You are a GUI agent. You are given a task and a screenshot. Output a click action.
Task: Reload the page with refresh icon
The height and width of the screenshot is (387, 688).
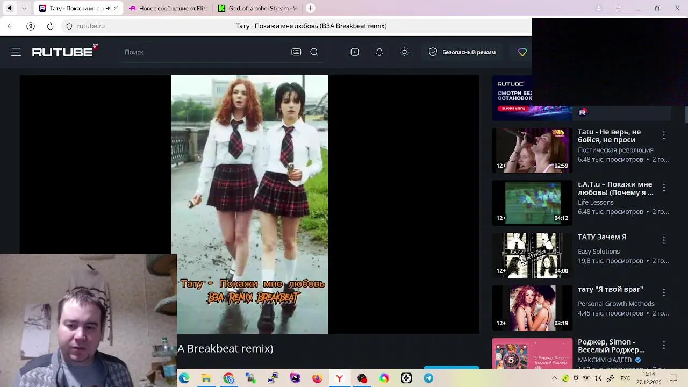50,26
